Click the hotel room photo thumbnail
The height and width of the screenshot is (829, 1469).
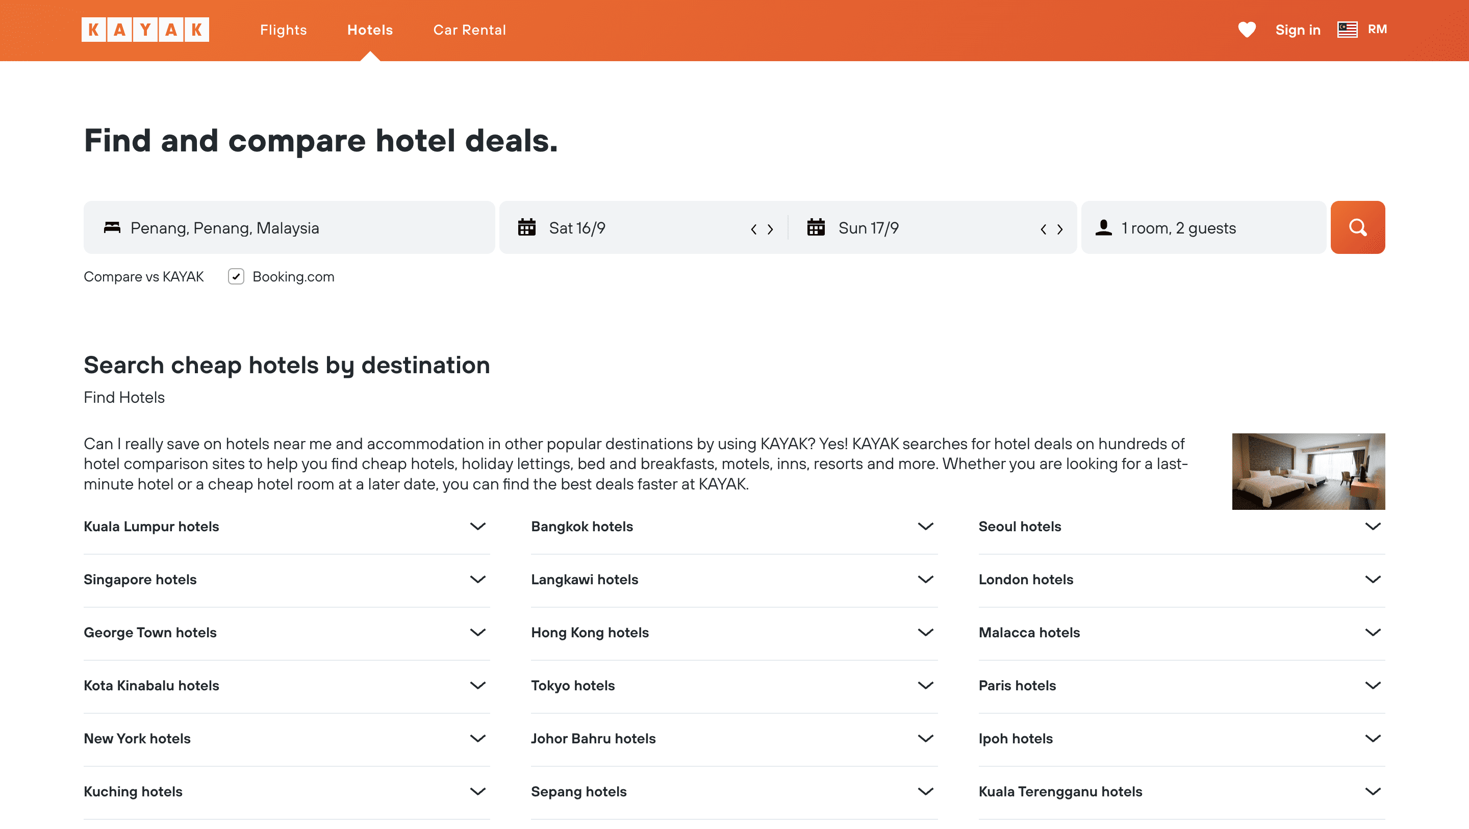(1308, 471)
